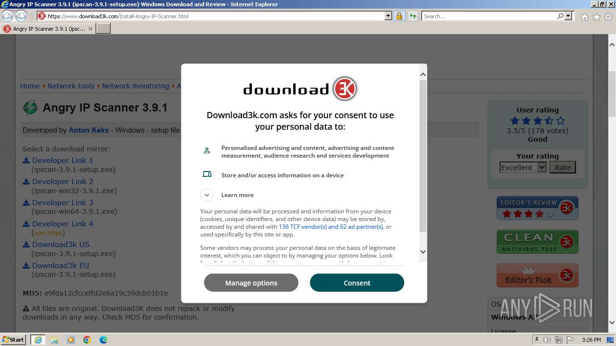Click the Angry IP Scanner app icon
This screenshot has height=346, width=616.
pos(30,108)
